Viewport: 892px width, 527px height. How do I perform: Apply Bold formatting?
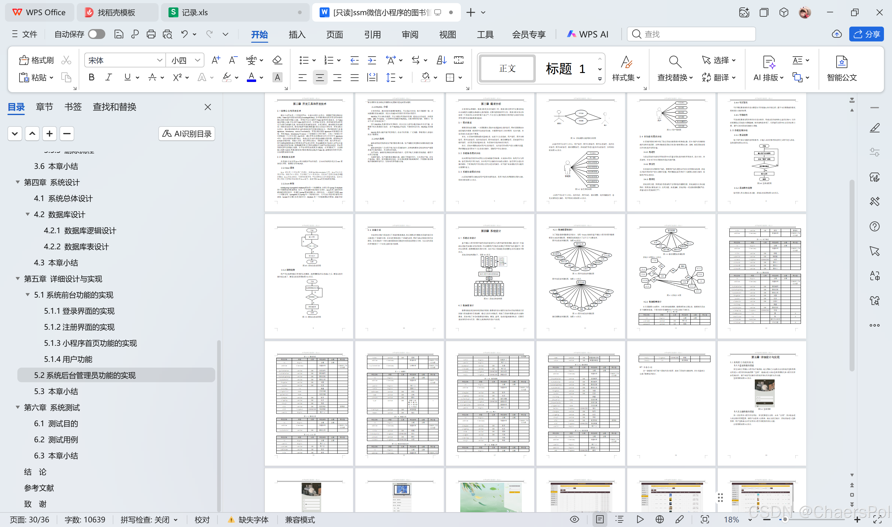91,77
